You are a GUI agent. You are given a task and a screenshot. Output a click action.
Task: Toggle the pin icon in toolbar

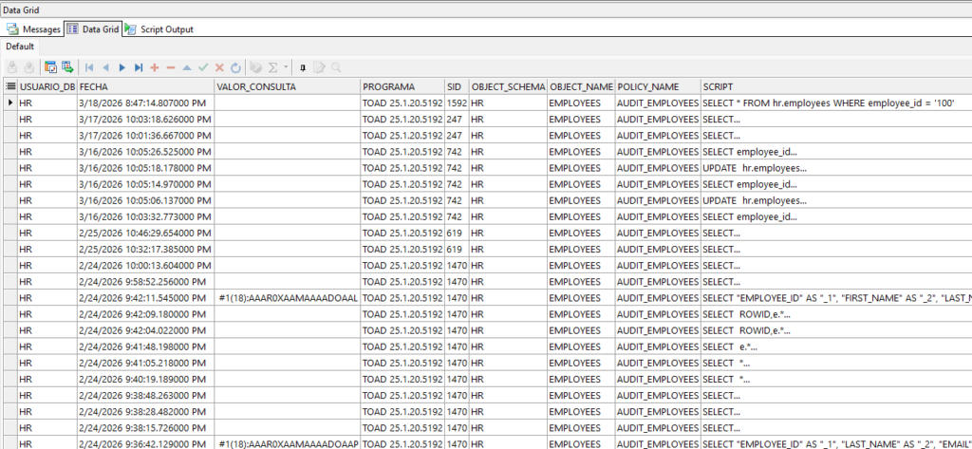point(303,67)
